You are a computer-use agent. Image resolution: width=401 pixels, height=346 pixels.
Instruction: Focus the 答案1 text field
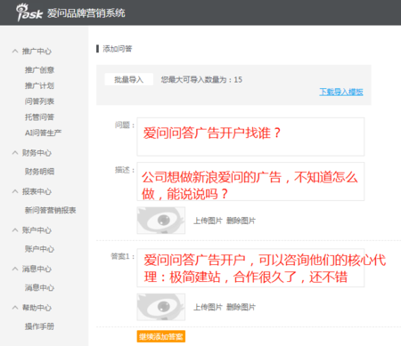pyautogui.click(x=250, y=268)
